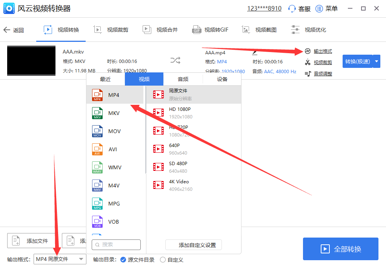The width and height of the screenshot is (386, 270).
Task: Open the 输出格式 link on the file row
Action: pyautogui.click(x=323, y=51)
